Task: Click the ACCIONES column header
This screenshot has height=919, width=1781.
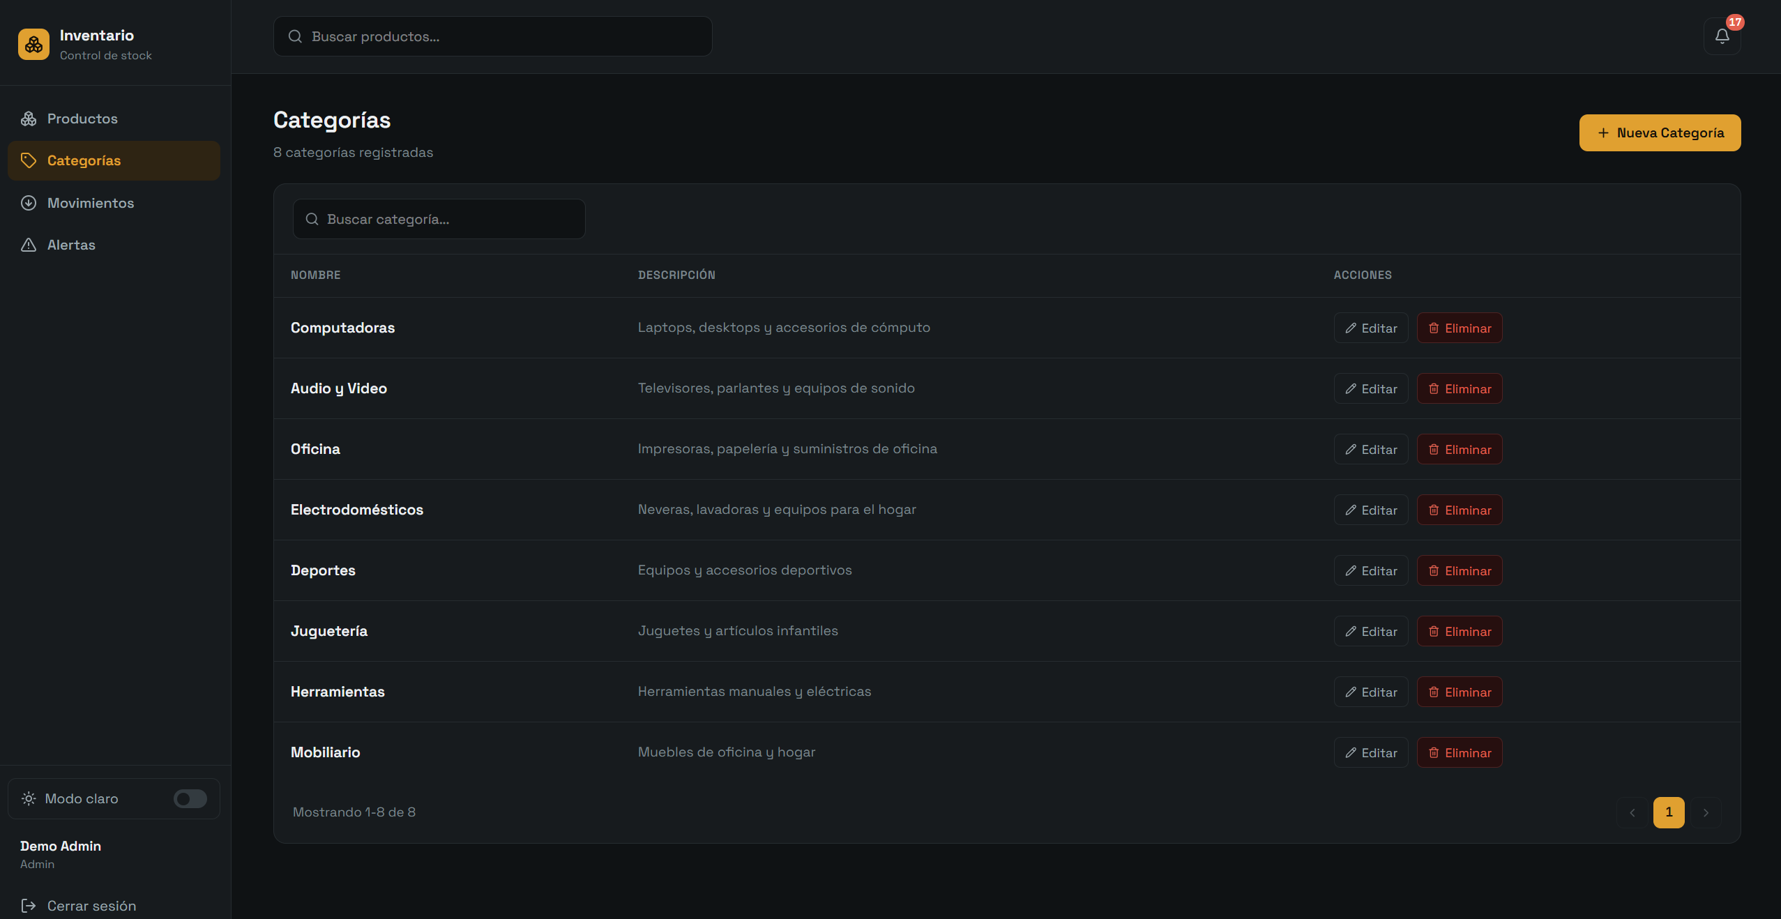Action: click(1363, 275)
